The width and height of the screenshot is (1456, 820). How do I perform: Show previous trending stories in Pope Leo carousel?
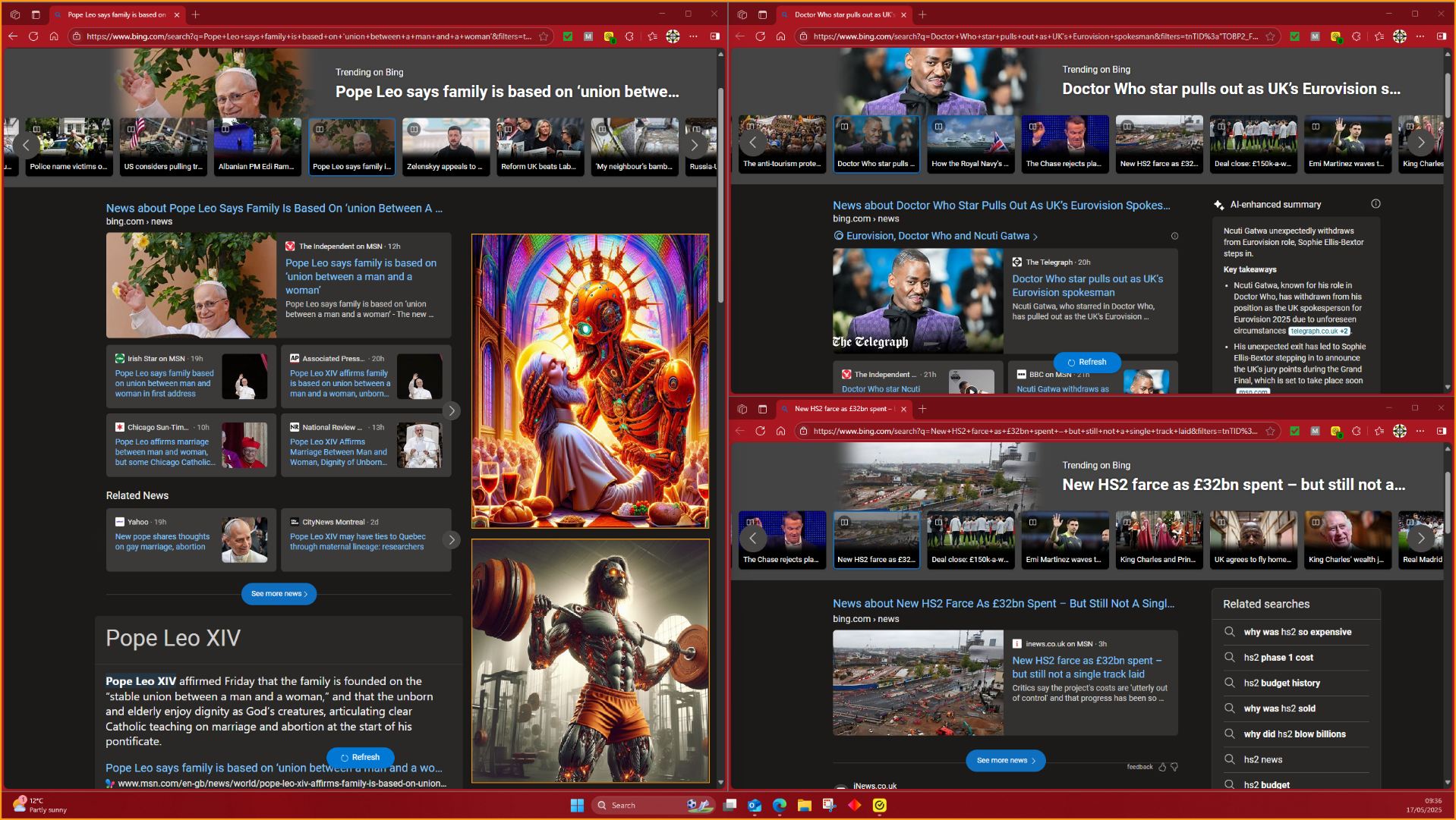pyautogui.click(x=26, y=144)
